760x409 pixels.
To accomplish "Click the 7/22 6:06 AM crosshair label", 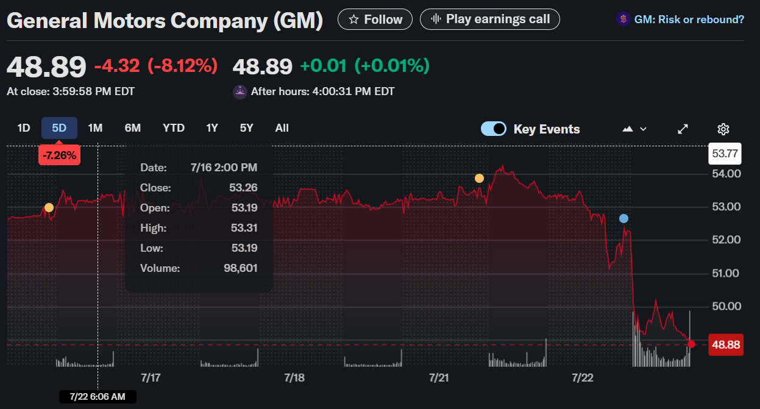I will coord(98,397).
